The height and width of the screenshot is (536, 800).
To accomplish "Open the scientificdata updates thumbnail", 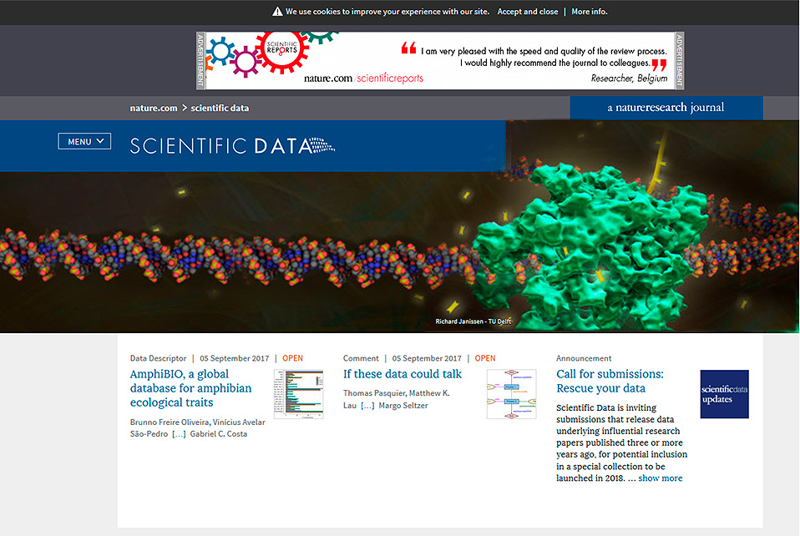I will pos(724,394).
